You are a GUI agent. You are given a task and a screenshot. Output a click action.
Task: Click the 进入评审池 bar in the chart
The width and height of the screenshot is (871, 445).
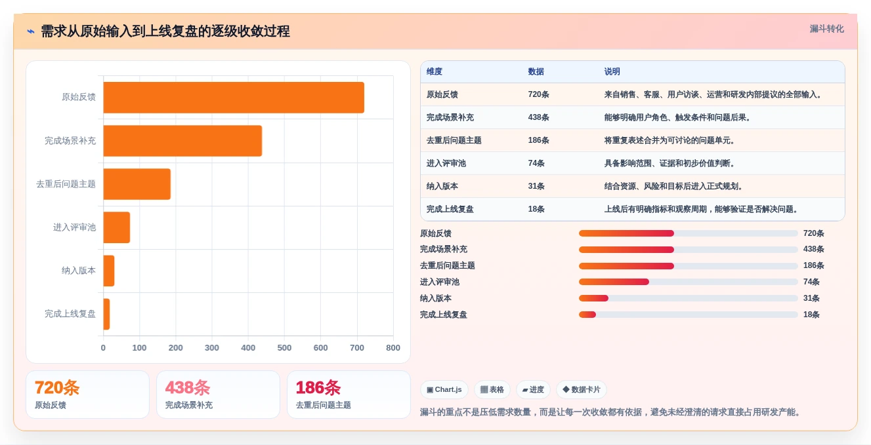[116, 227]
